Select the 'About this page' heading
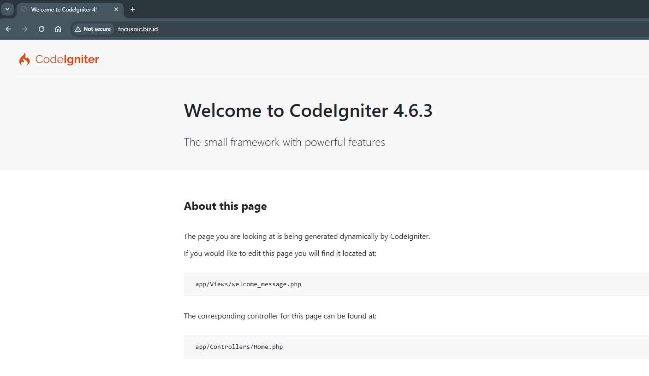 (x=225, y=206)
